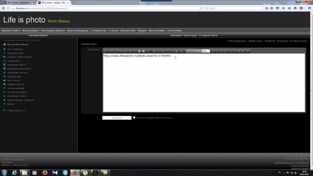Open Sticky Notes icon on taskbar
This screenshot has width=313, height=176.
[x=105, y=173]
